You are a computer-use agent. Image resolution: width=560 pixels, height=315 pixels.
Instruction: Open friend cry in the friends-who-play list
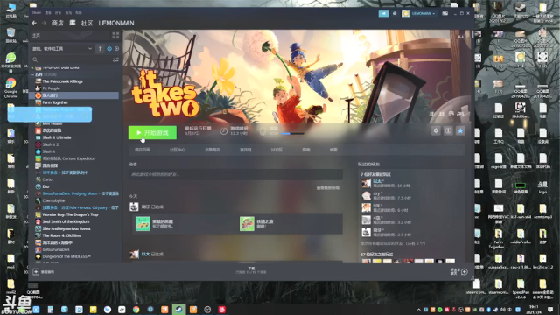[x=387, y=195]
